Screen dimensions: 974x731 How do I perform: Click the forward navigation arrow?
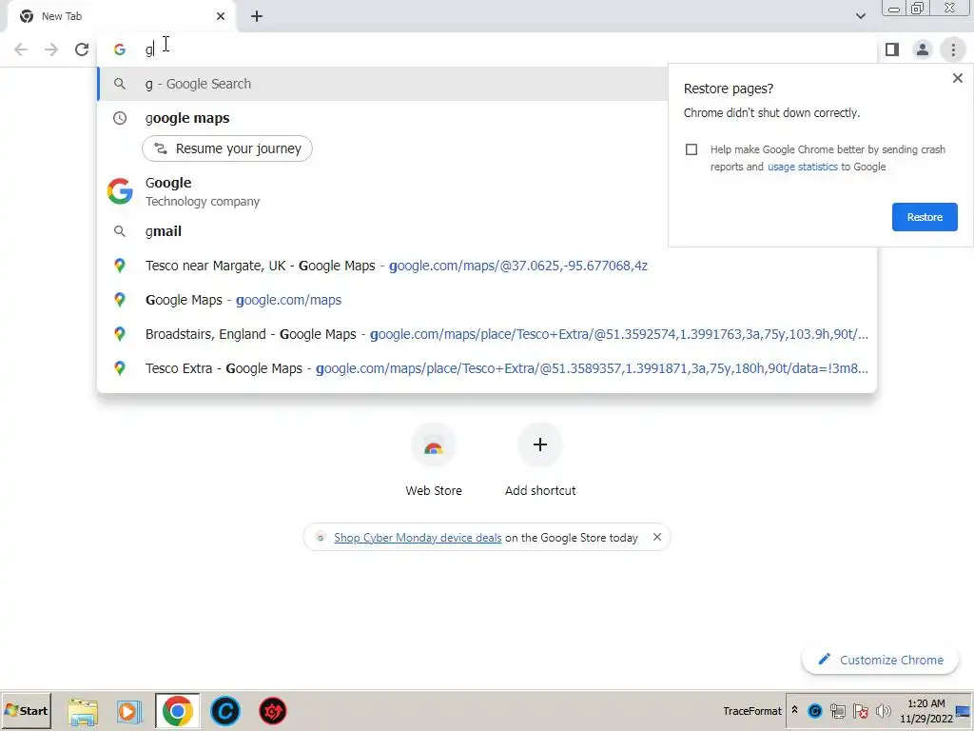pyautogui.click(x=51, y=49)
